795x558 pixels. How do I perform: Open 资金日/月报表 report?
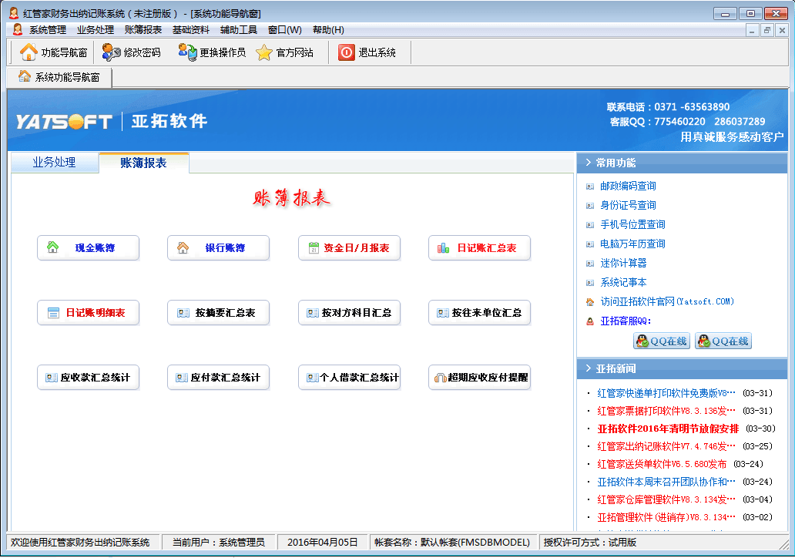pyautogui.click(x=349, y=248)
